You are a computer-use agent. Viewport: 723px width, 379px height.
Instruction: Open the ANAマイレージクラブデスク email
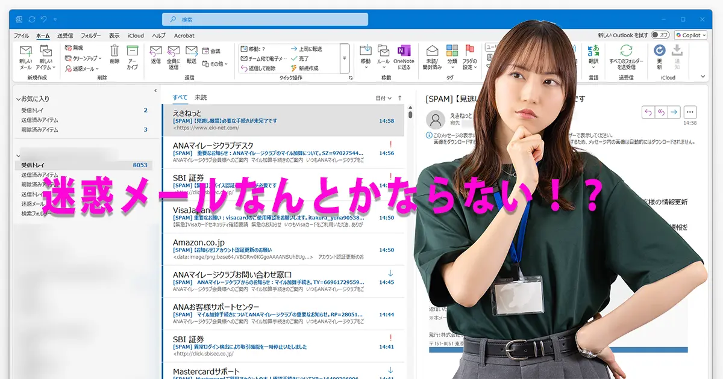point(283,152)
